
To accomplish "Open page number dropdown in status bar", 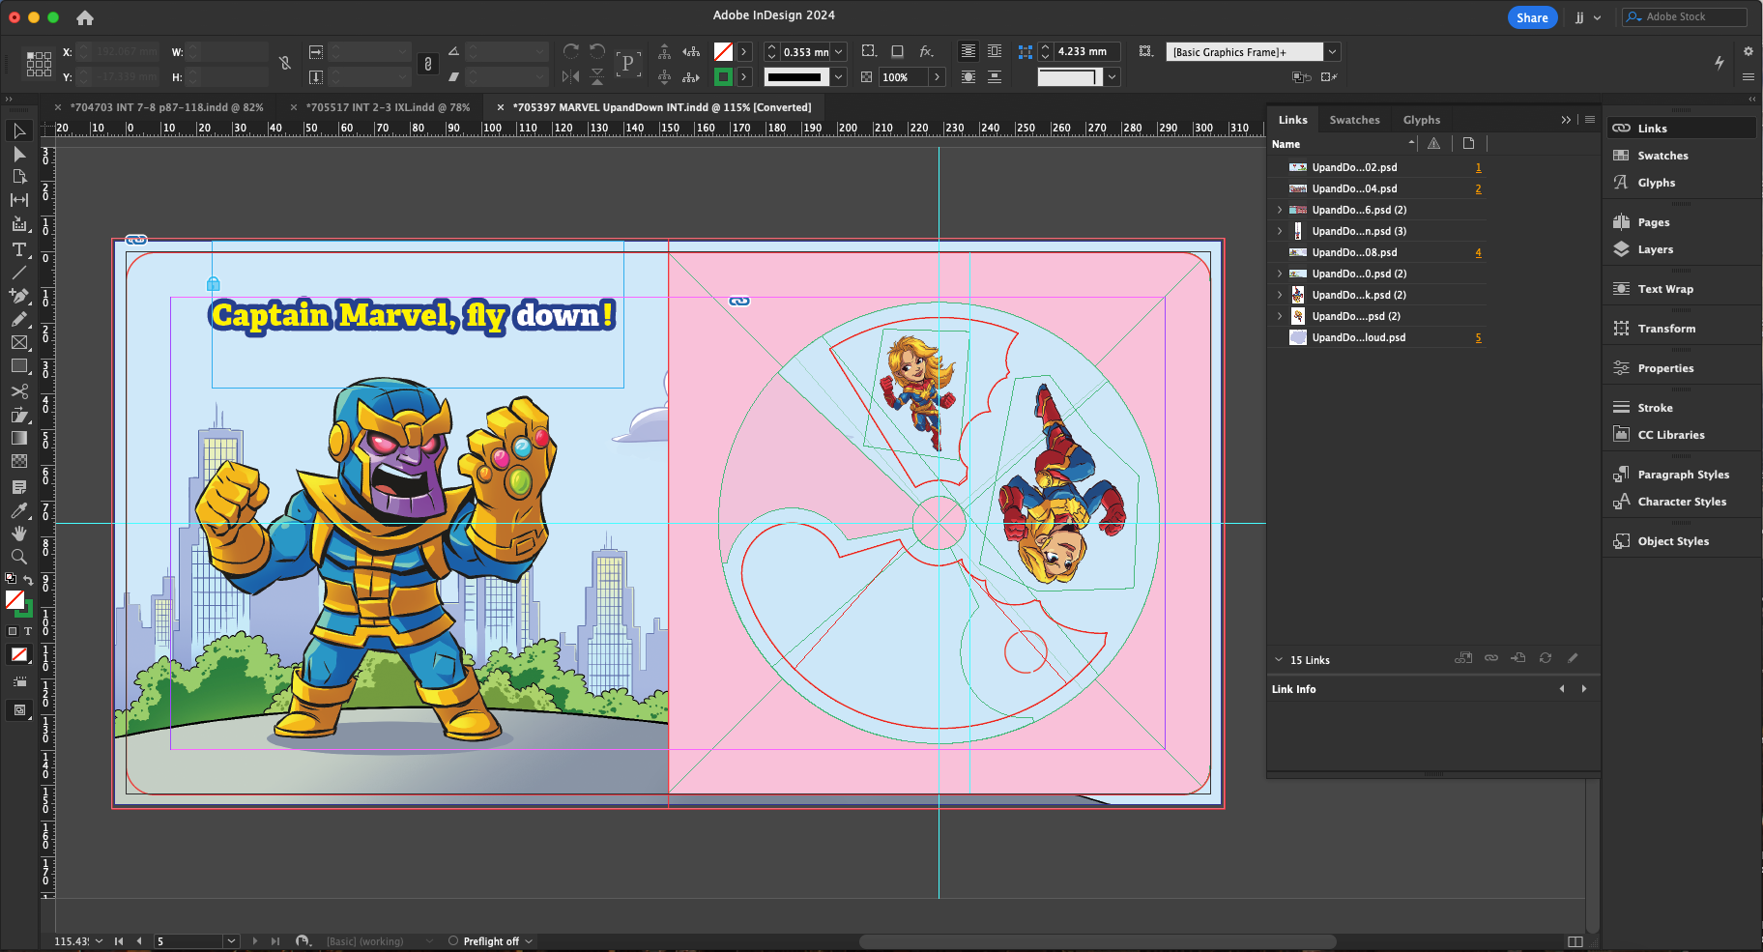I will tap(230, 940).
